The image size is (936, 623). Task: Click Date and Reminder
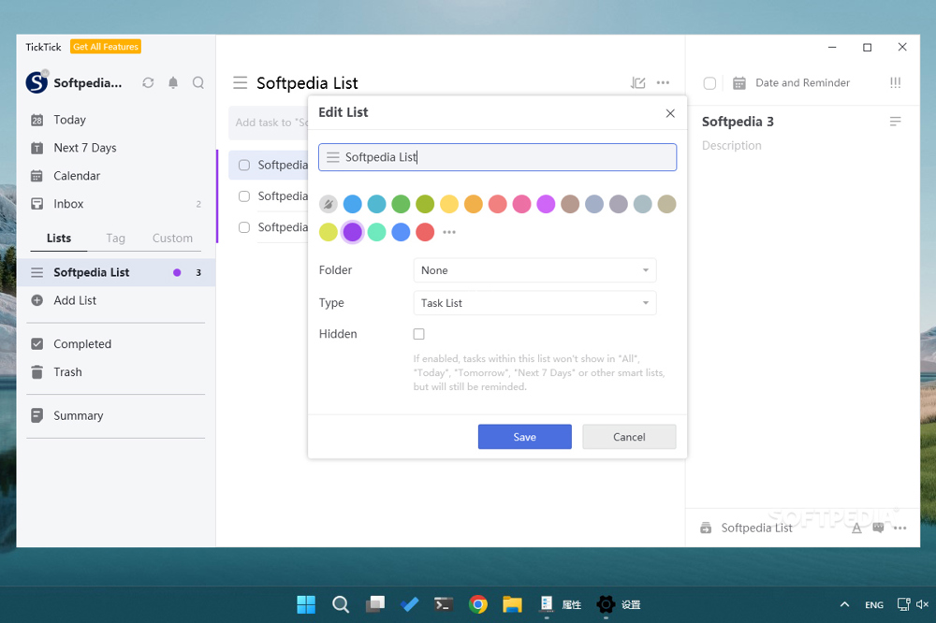pos(802,83)
